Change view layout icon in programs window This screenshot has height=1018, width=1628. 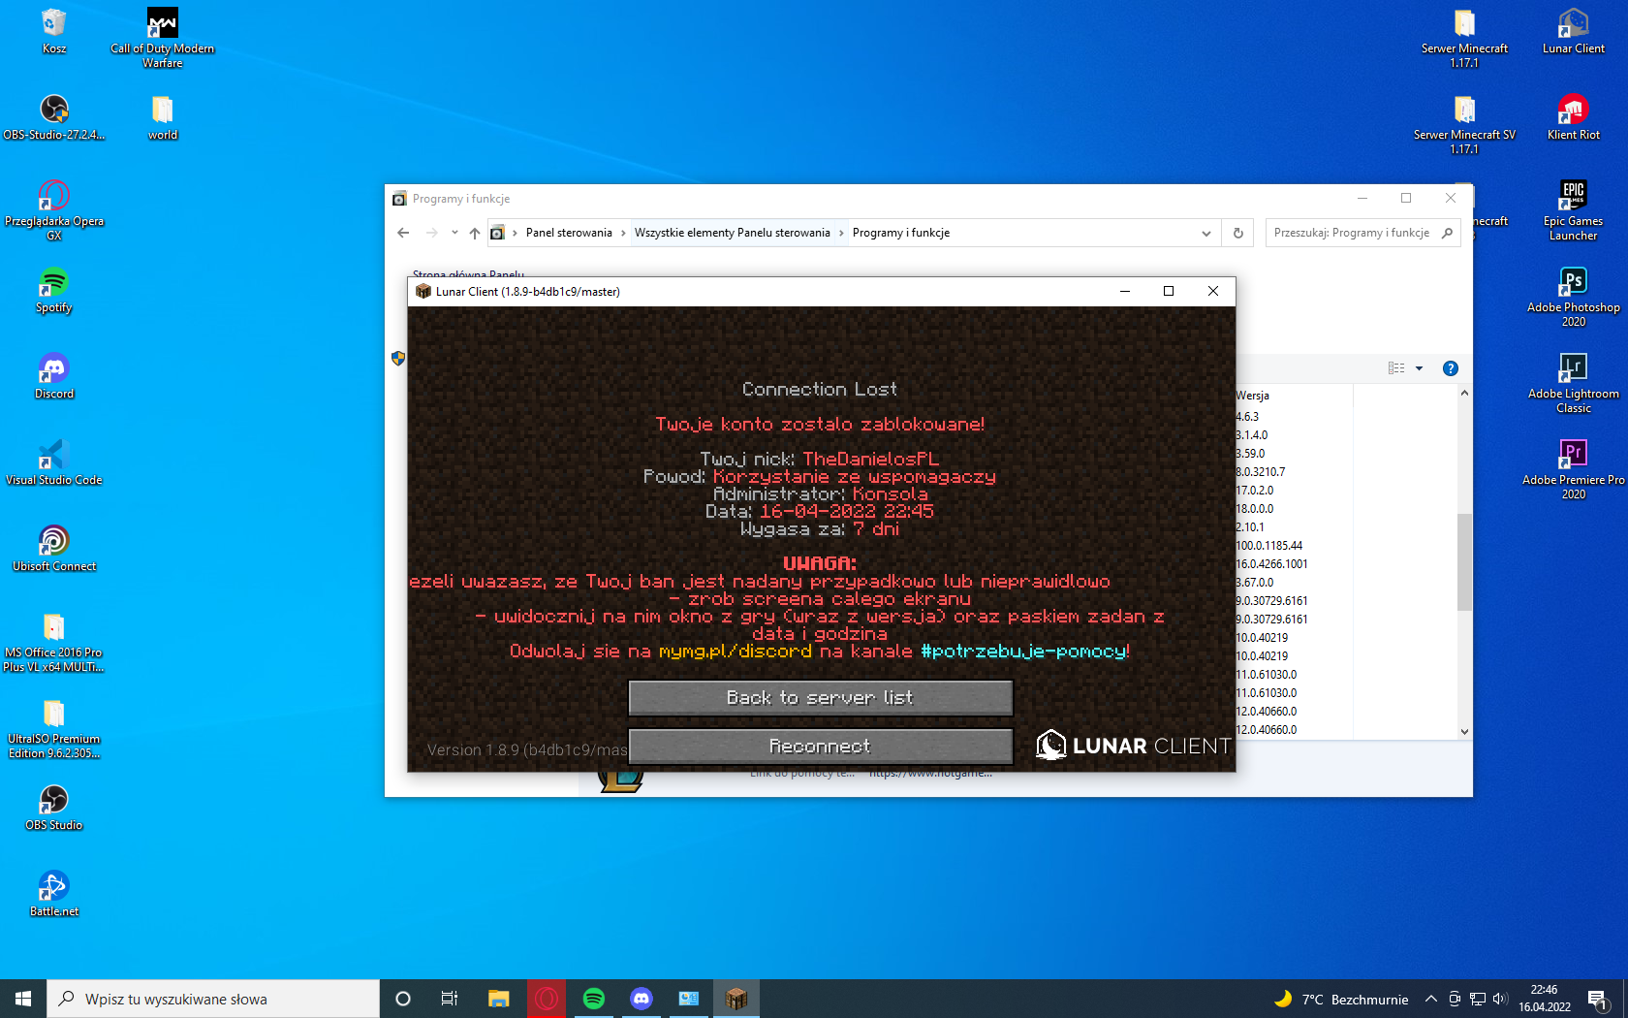click(x=1396, y=368)
